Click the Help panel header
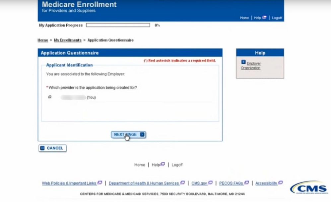 (260, 53)
